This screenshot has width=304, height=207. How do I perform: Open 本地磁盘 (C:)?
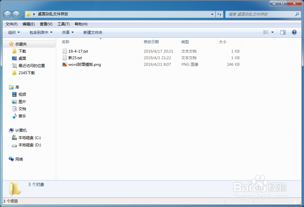coord(29,138)
